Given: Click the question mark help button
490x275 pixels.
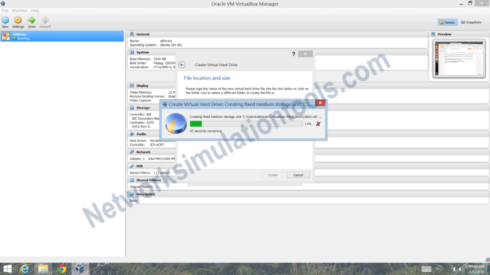Looking at the screenshot, I should tap(293, 54).
